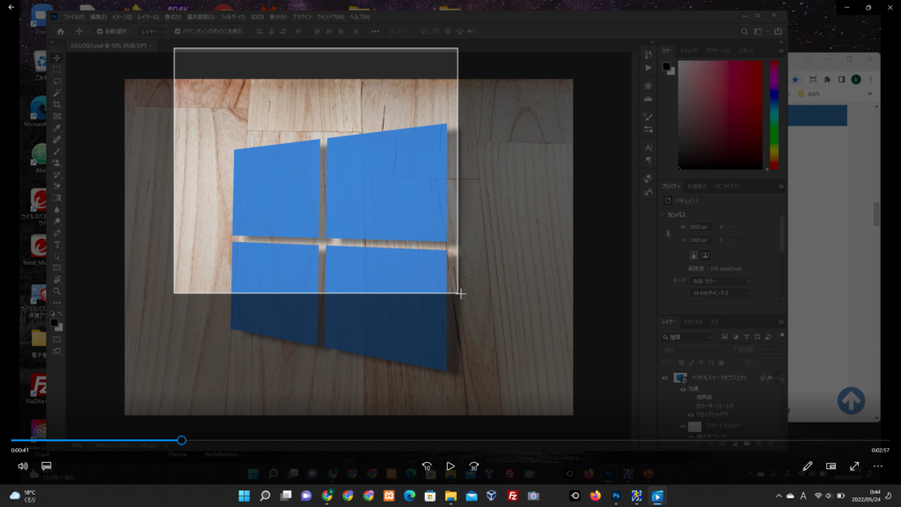Open Firefox from the taskbar
Viewport: 901px width, 507px height.
click(596, 496)
